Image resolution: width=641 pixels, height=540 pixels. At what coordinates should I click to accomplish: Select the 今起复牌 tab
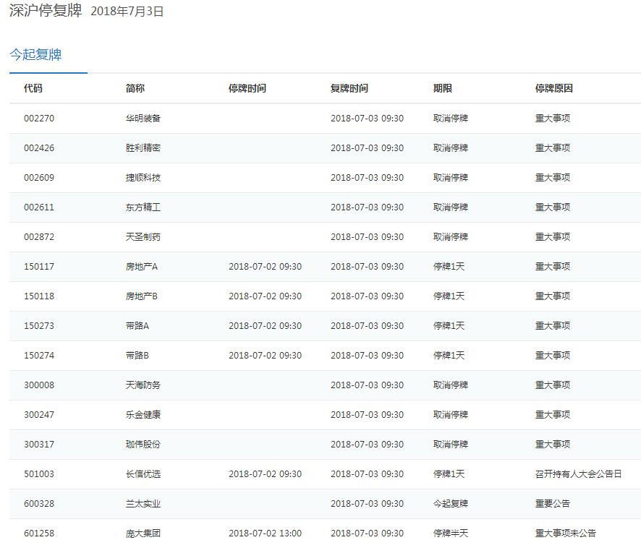pyautogui.click(x=35, y=55)
